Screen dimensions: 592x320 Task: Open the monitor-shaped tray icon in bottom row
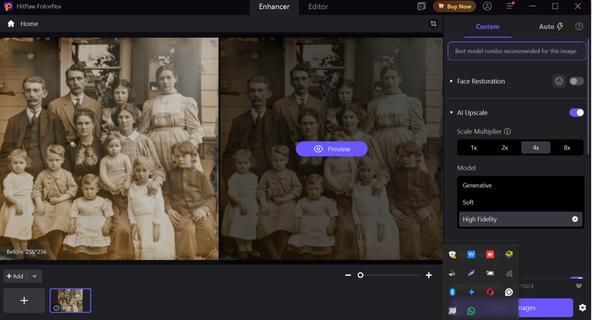click(x=453, y=311)
